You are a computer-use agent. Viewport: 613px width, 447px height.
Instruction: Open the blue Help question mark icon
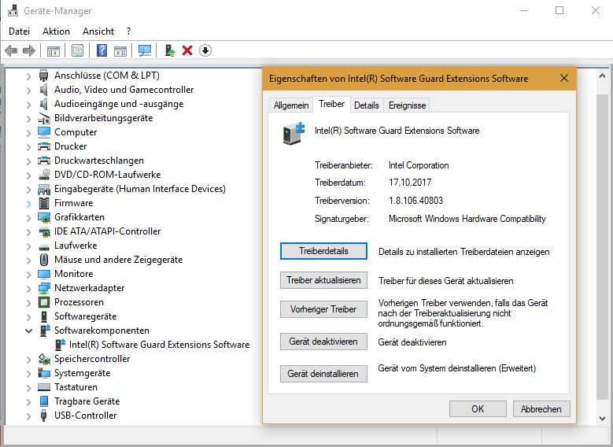tap(102, 51)
